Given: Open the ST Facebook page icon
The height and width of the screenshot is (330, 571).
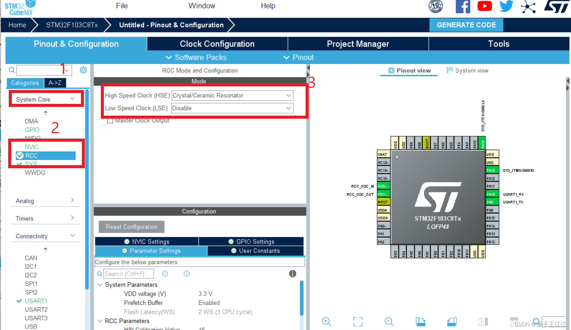Looking at the screenshot, I should pyautogui.click(x=463, y=6).
